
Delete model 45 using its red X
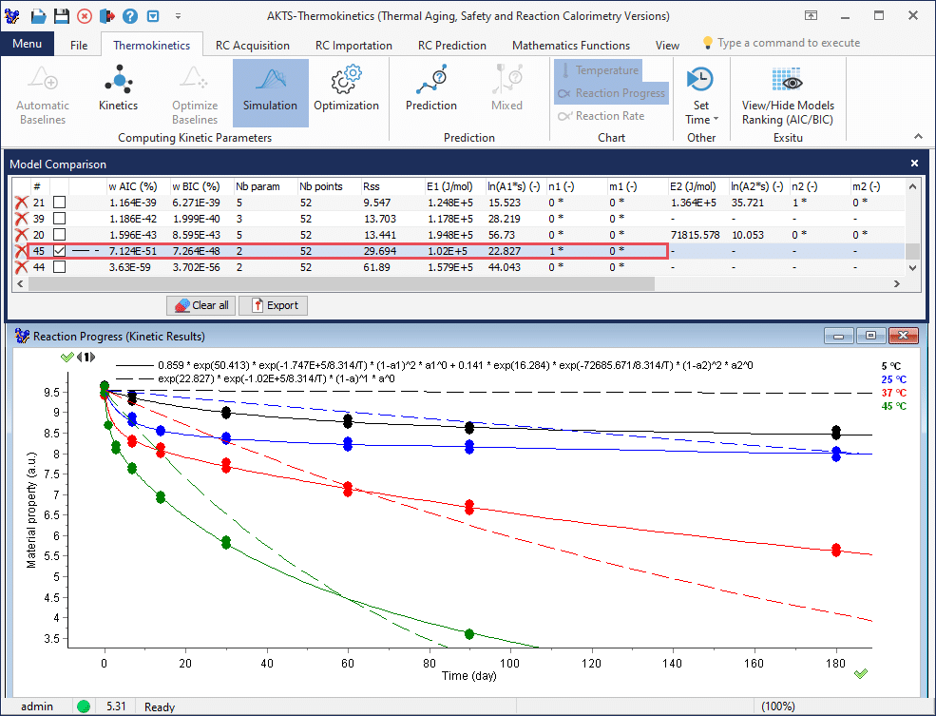21,251
